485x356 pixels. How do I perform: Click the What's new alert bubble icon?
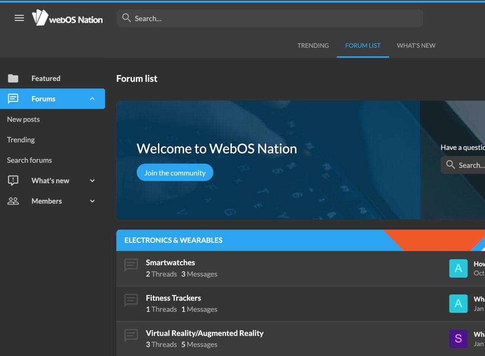13,180
